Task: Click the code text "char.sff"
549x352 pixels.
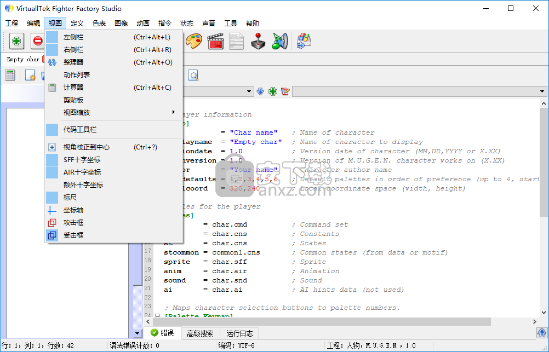Action: 230,262
